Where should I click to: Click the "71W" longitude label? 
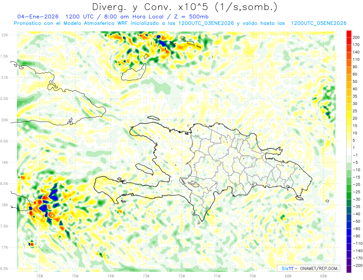point(217,276)
